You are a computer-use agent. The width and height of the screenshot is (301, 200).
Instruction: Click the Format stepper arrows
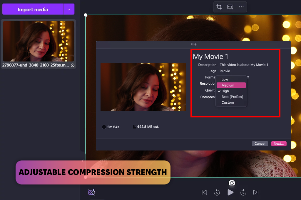pyautogui.click(x=248, y=77)
